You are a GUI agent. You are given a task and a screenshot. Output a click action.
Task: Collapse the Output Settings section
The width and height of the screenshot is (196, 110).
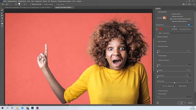click(x=156, y=91)
